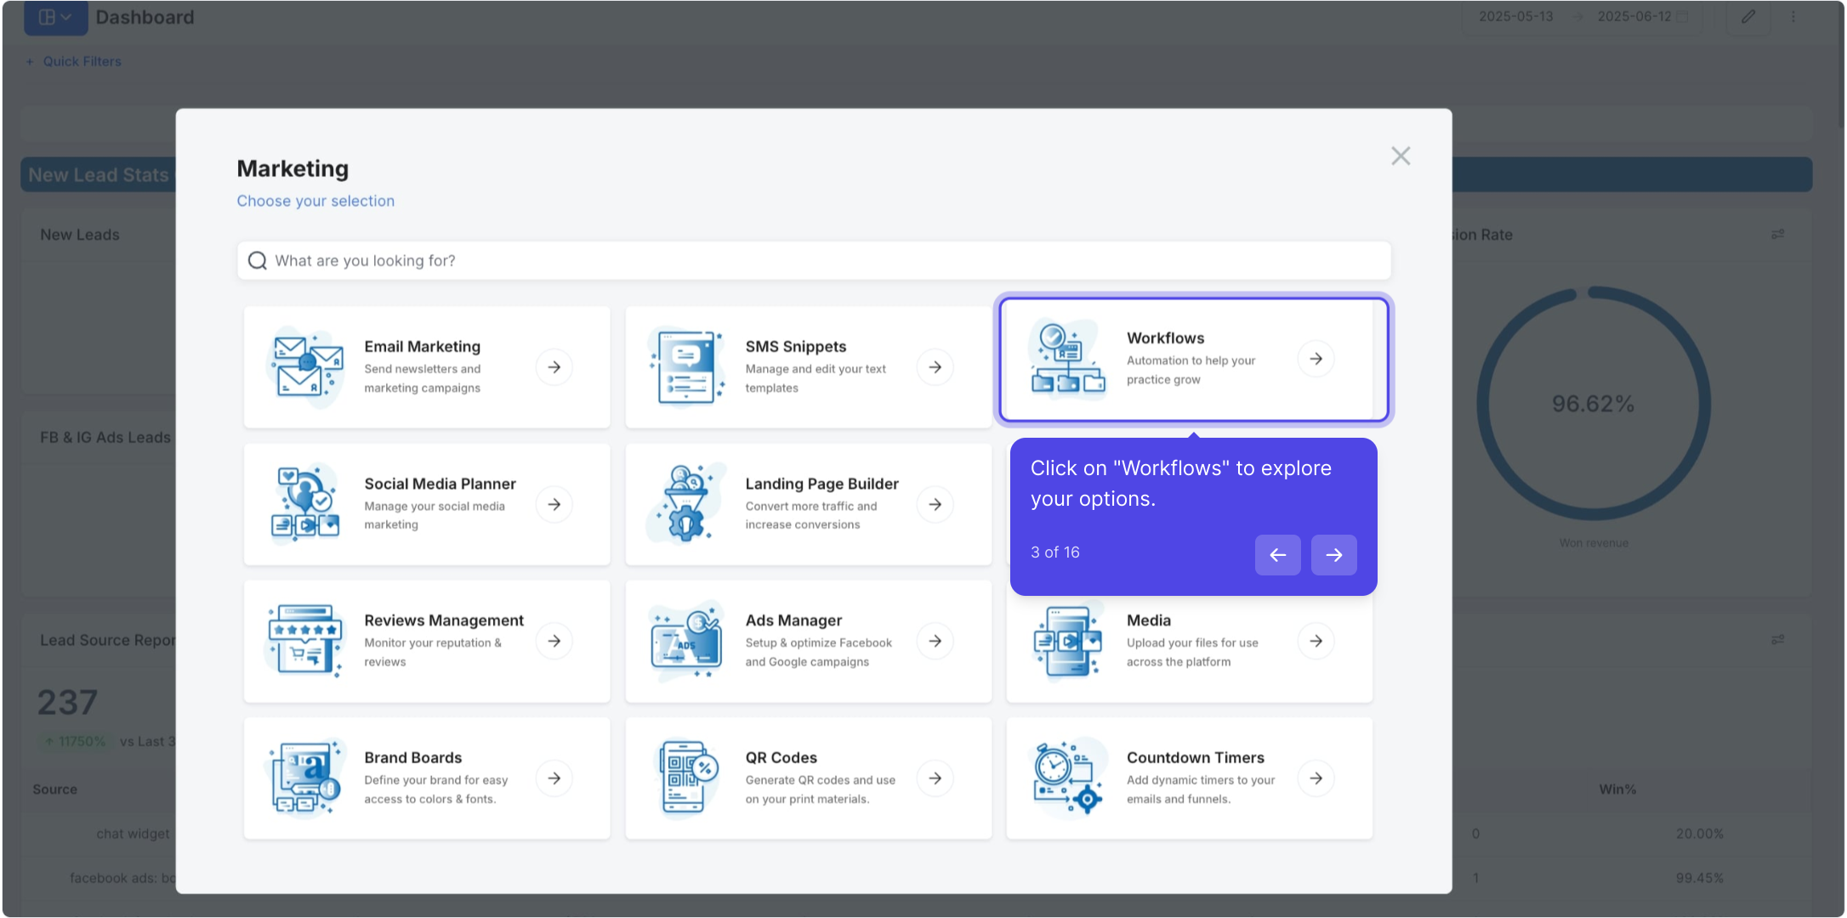The image size is (1847, 918).
Task: Open the dashboard layout dropdown
Action: [x=55, y=17]
